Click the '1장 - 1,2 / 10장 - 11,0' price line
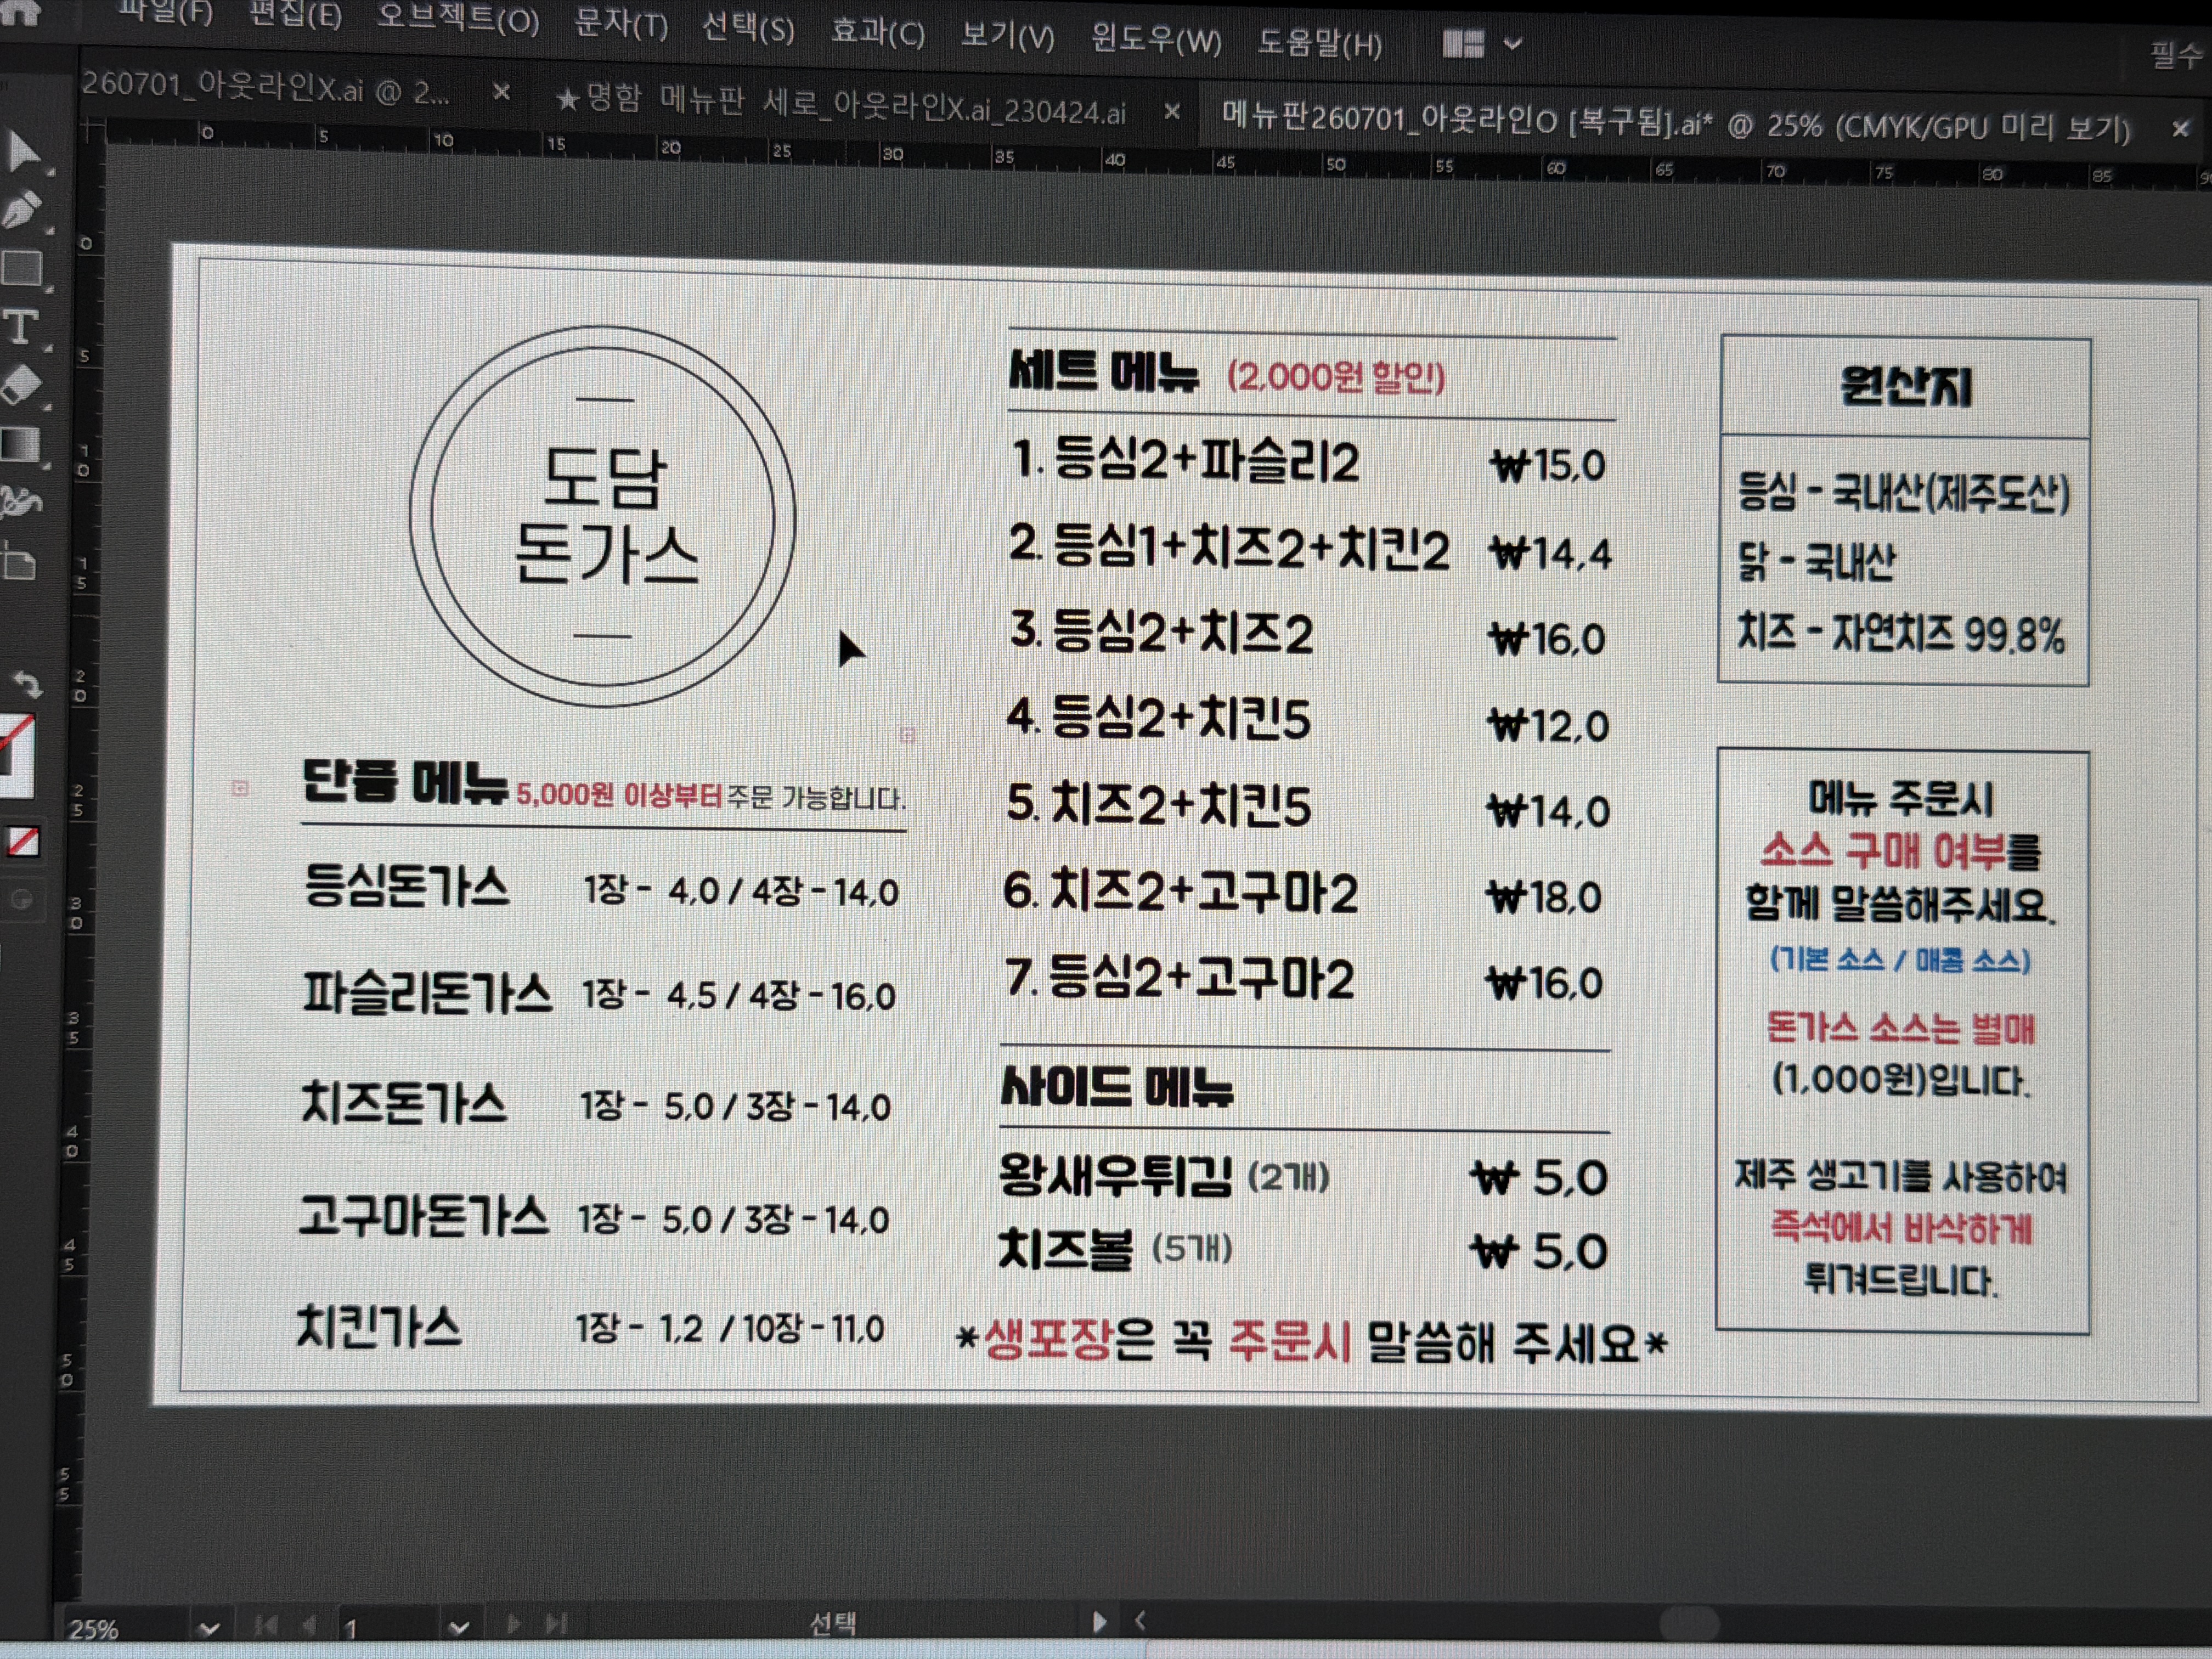 (730, 1328)
